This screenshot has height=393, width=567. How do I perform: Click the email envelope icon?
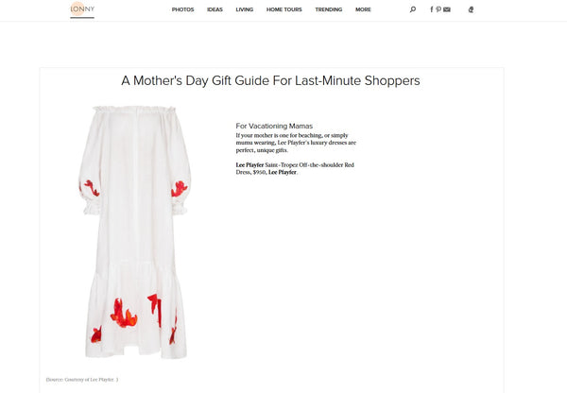pyautogui.click(x=447, y=9)
